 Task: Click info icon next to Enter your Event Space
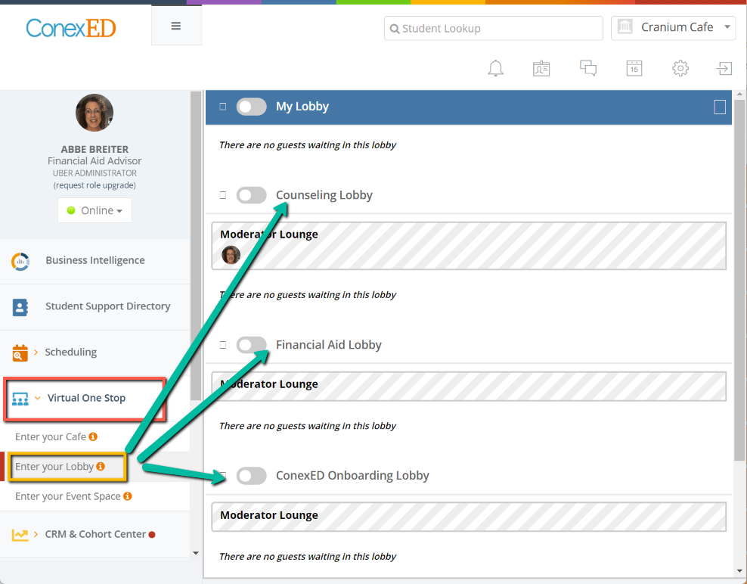pos(128,495)
